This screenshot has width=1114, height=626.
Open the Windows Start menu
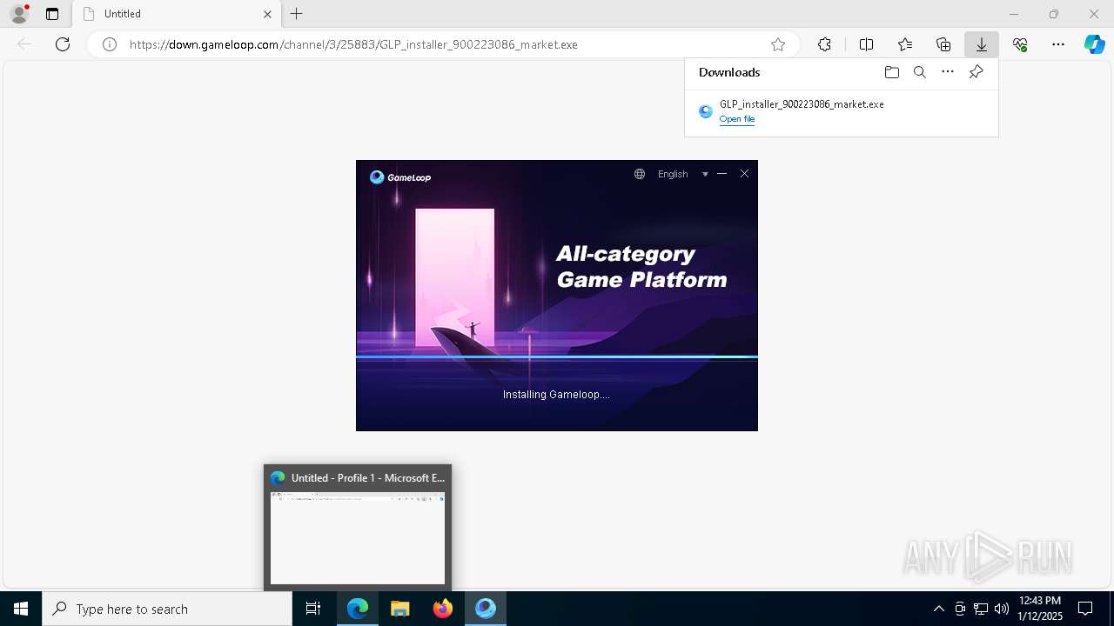21,609
